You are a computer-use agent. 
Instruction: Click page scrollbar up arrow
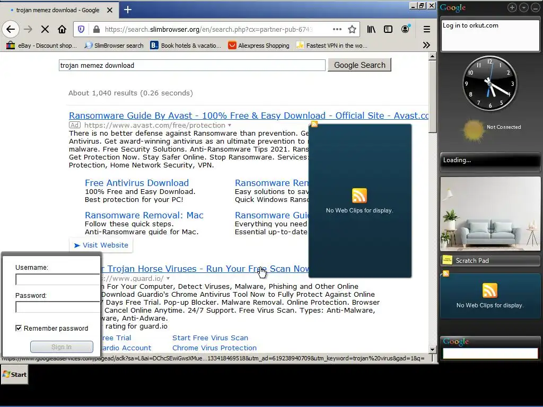[432, 56]
